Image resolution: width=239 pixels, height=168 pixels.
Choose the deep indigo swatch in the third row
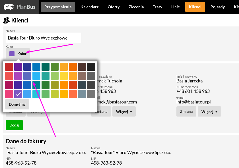[18, 85]
